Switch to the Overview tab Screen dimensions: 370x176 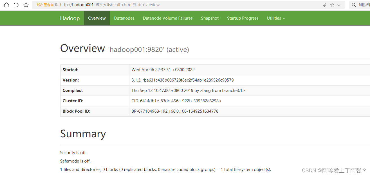[x=97, y=18]
